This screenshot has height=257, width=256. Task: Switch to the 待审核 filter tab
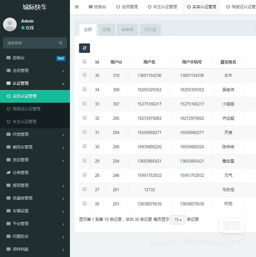127,30
